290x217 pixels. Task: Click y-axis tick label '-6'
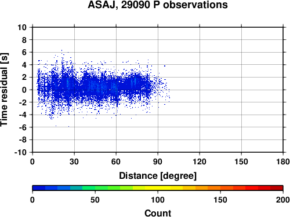[23, 127]
